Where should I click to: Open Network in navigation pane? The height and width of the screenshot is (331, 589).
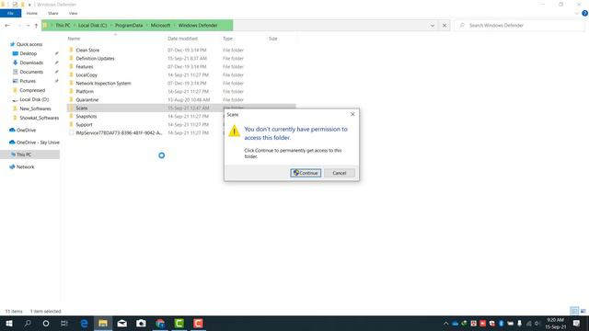25,167
